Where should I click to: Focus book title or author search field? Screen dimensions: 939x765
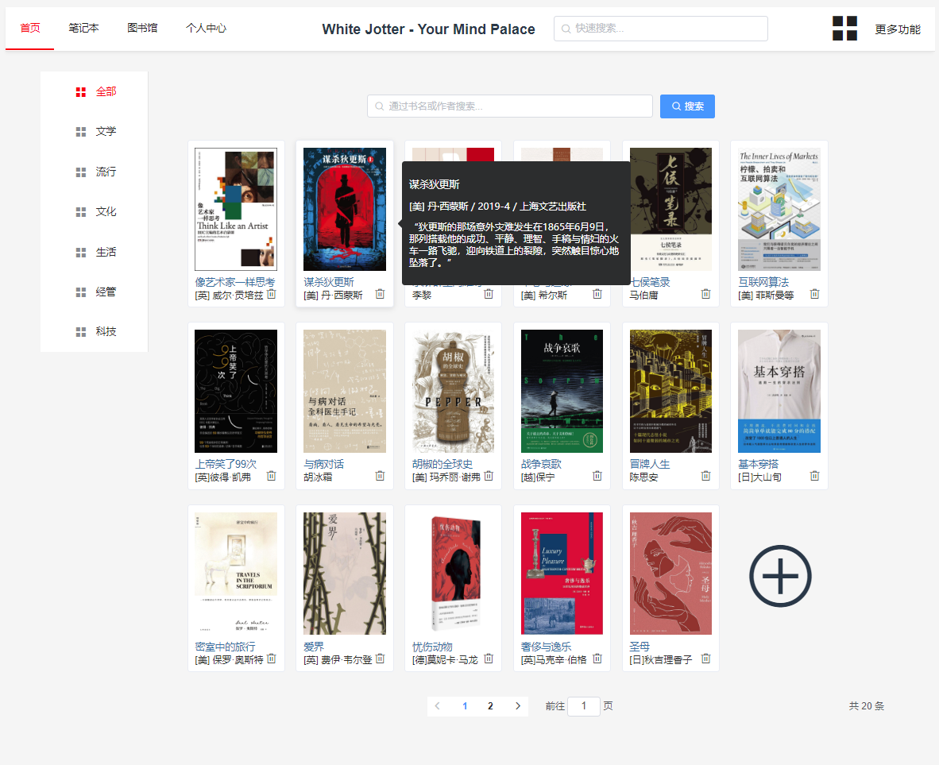click(x=510, y=106)
